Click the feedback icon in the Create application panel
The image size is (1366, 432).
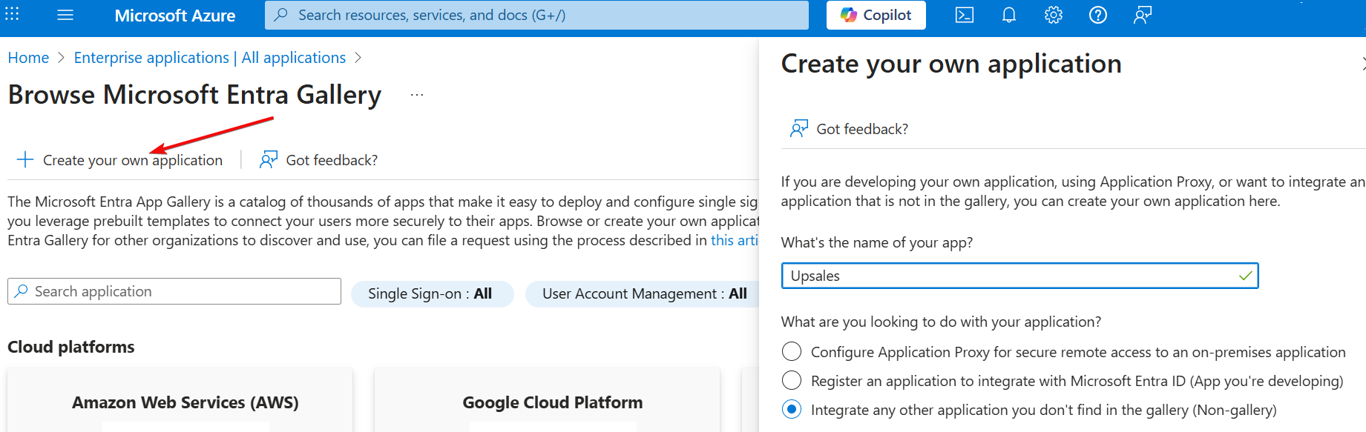(x=799, y=128)
